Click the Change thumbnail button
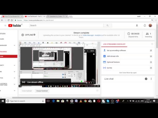 point(42,91)
